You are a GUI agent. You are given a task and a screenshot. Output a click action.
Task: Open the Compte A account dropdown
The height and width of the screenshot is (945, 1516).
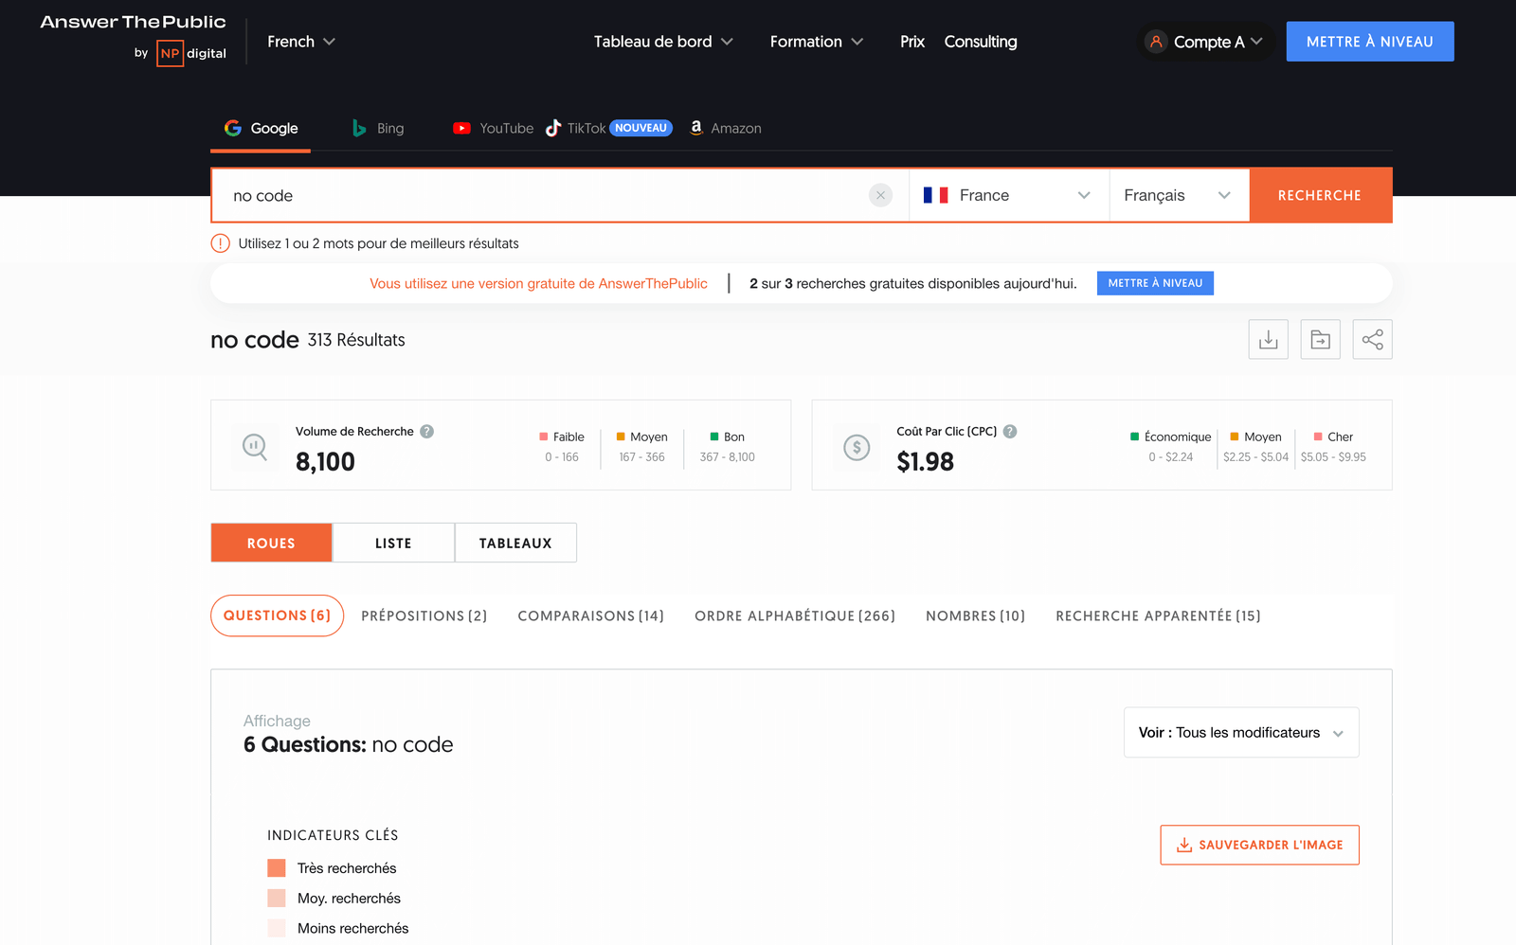tap(1207, 42)
